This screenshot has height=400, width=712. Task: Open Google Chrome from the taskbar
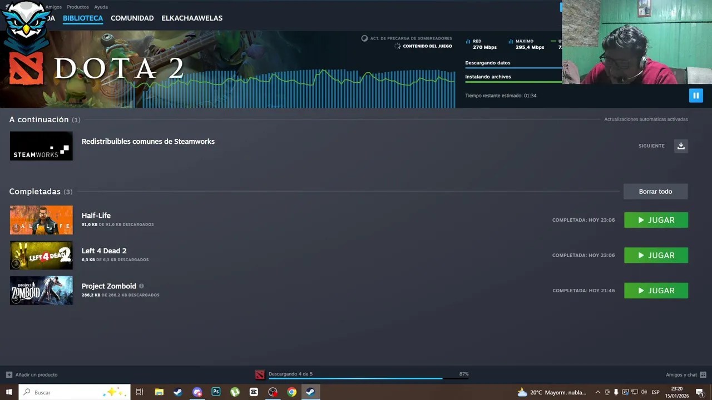[291, 392]
